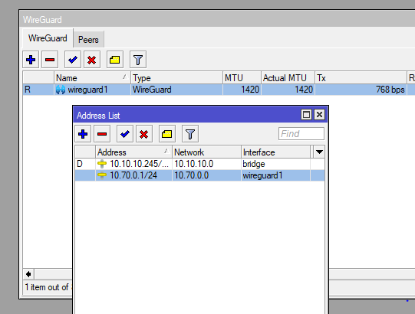Image resolution: width=415 pixels, height=314 pixels.
Task: Click 768 bps Tx value
Action: tap(390, 90)
